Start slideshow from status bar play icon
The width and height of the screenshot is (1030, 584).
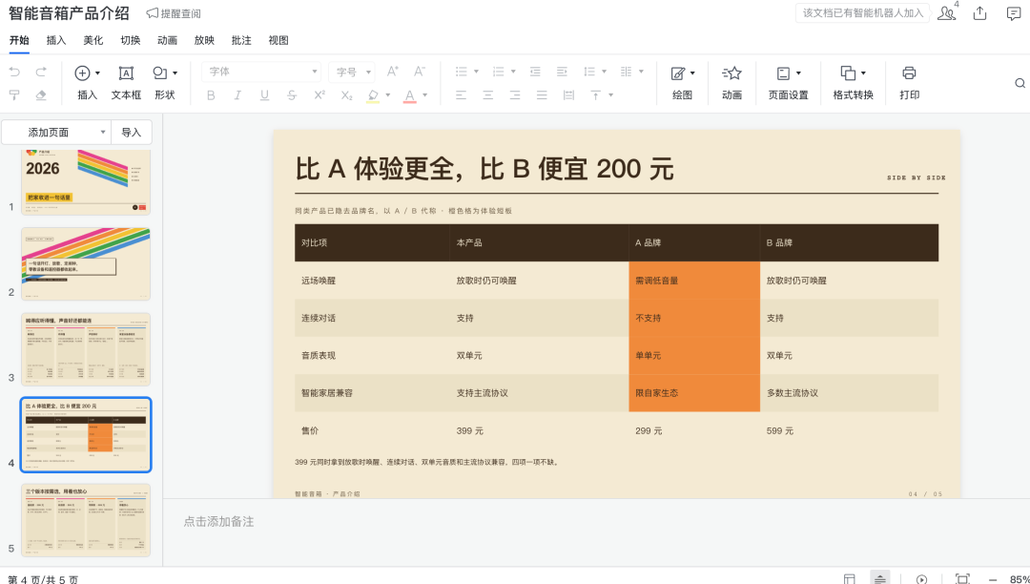[x=921, y=579]
